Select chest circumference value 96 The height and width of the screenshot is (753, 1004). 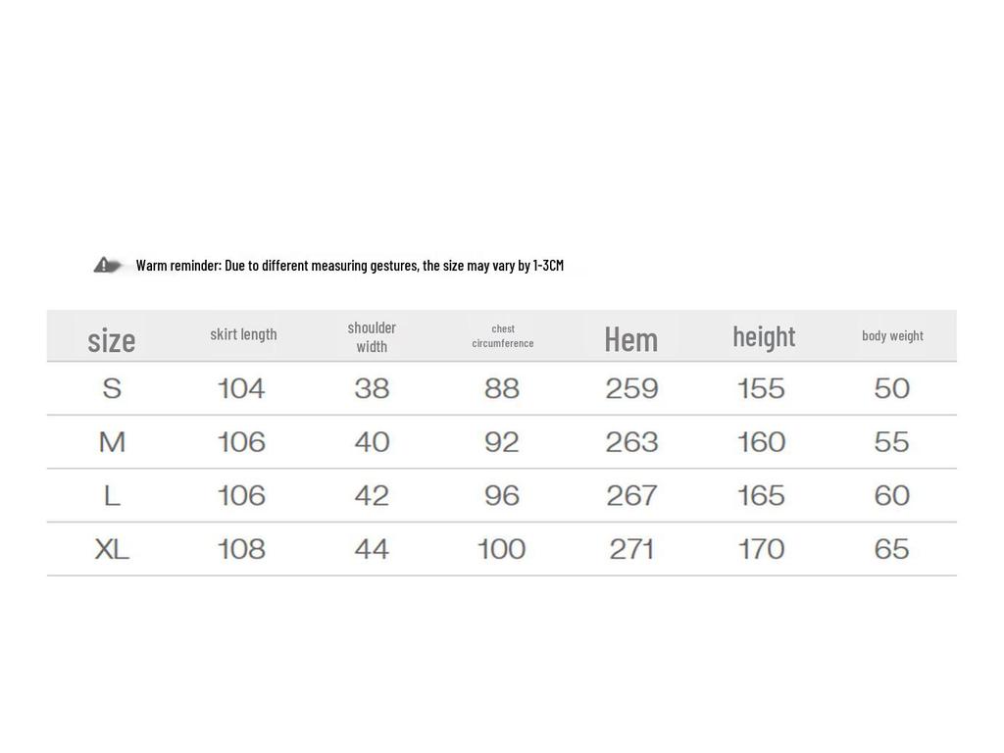tap(502, 495)
